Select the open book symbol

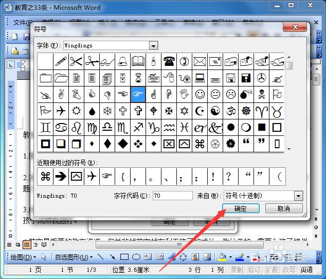click(x=138, y=62)
